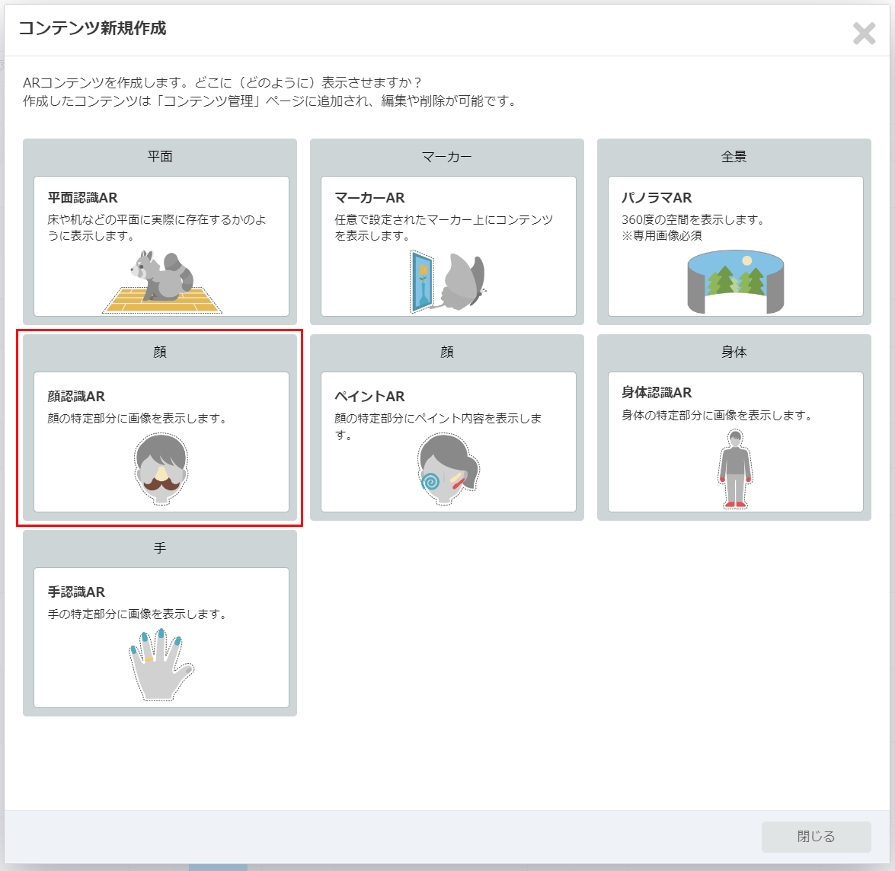This screenshot has height=871, width=895.
Task: Click text '顔の特定部分にペイント内容を表示します。'
Action: 438,426
